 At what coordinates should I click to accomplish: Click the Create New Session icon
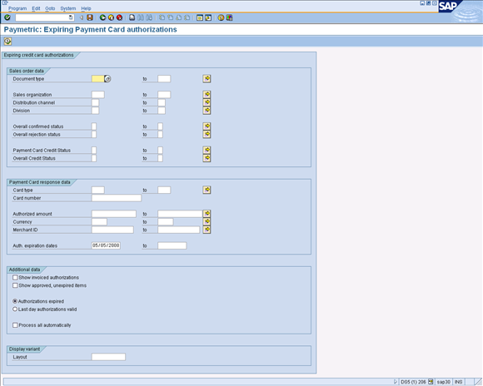pos(200,17)
